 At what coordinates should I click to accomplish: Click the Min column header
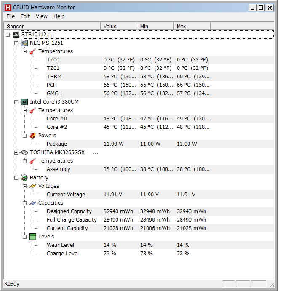155,27
